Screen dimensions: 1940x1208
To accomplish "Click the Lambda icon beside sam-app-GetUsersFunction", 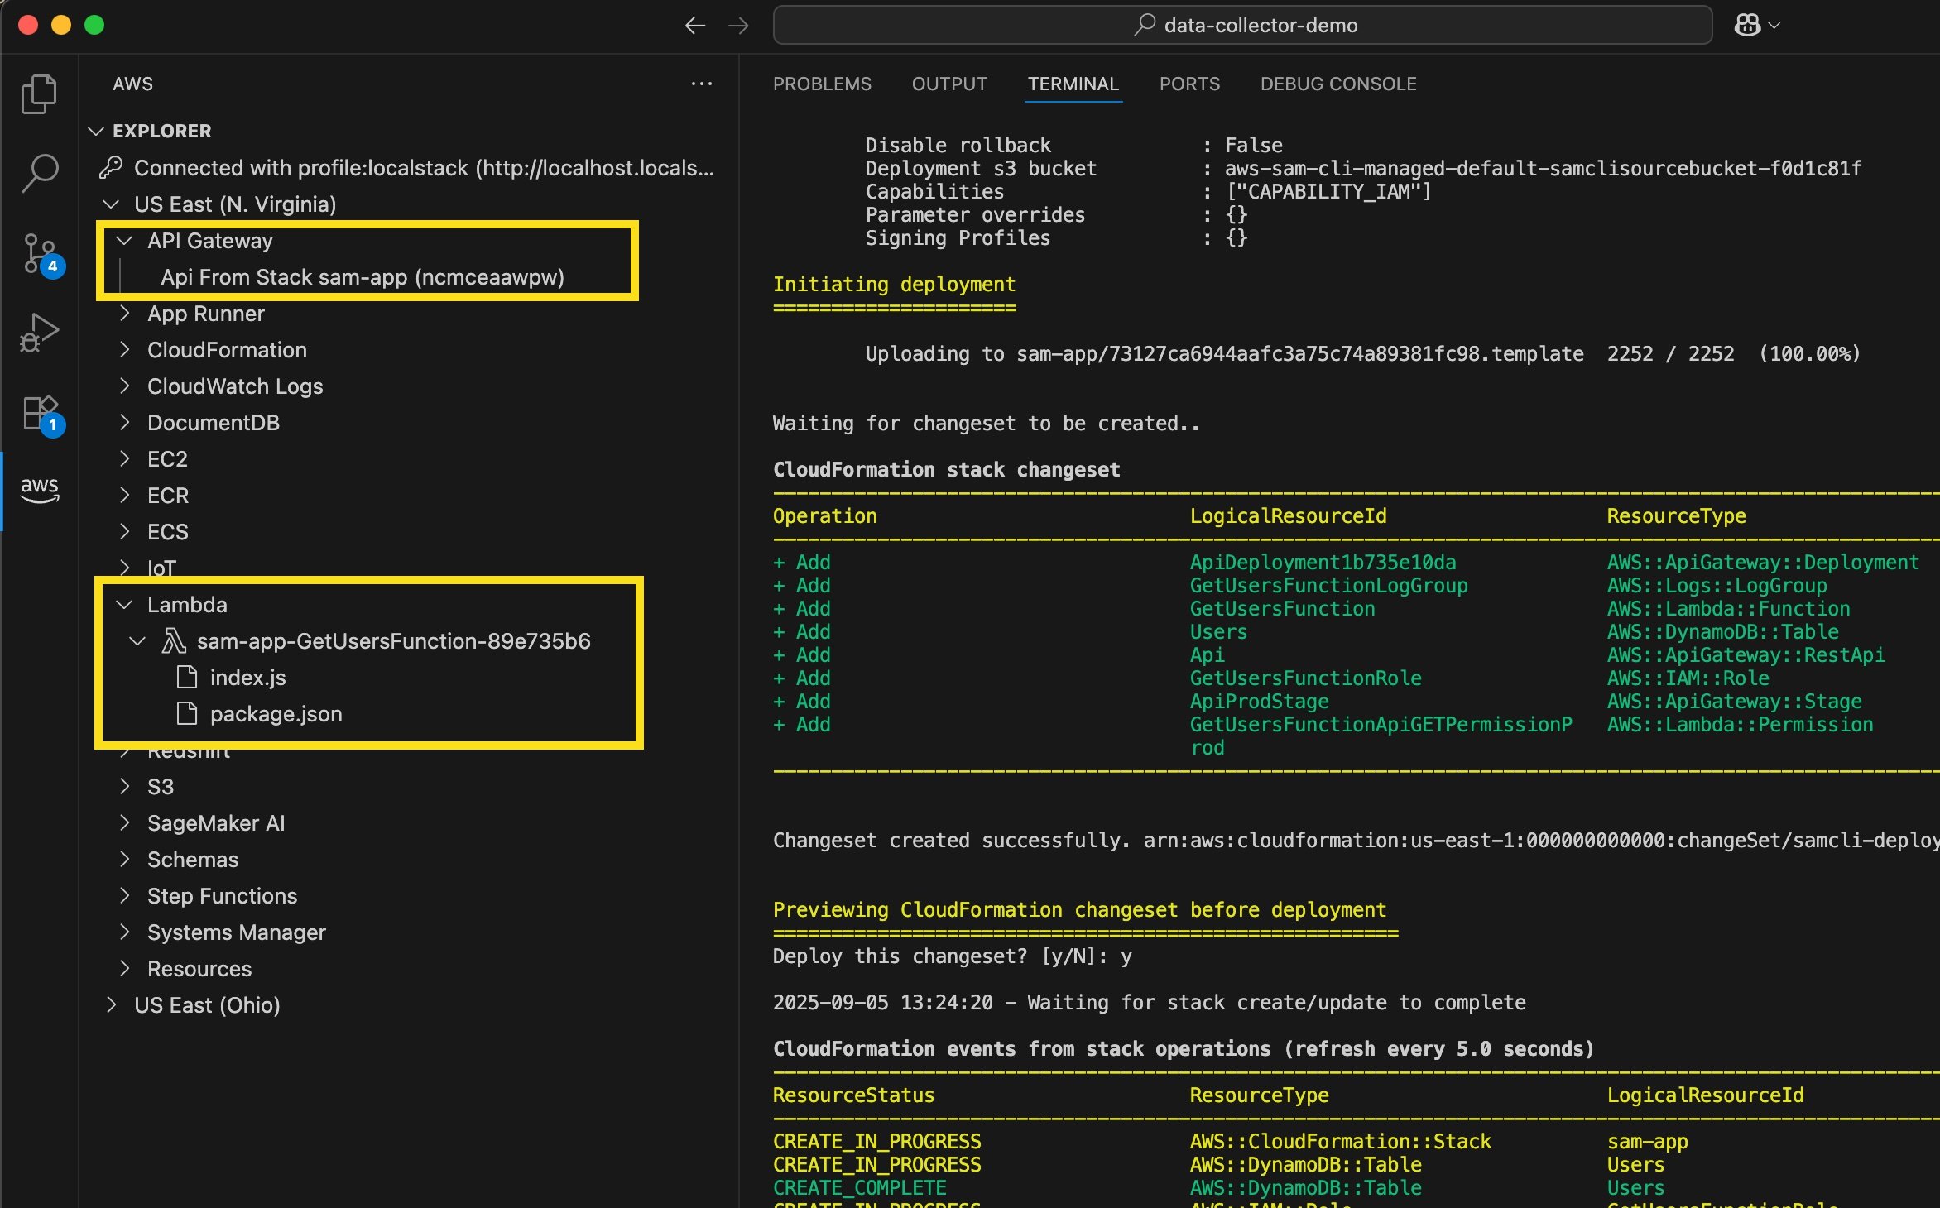I will point(174,640).
